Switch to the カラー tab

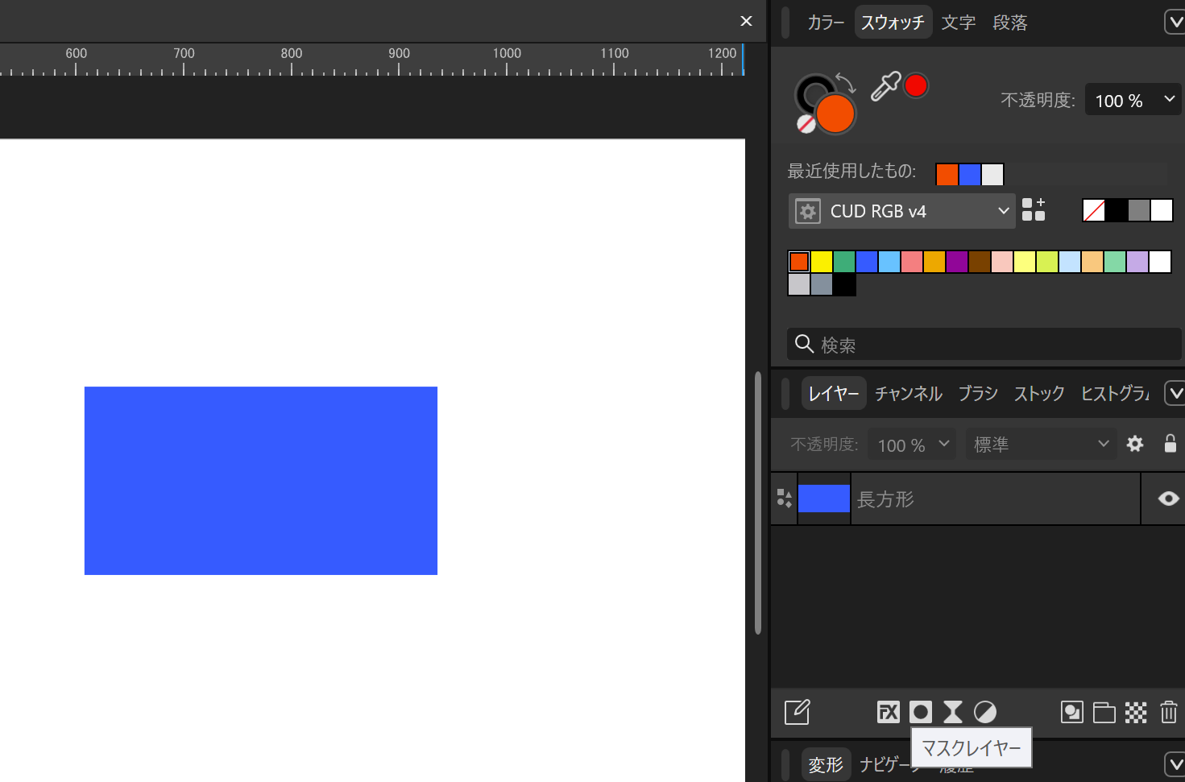pos(826,23)
